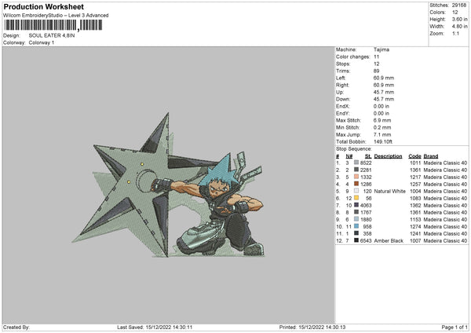Click the 'EndY:' label
The width and height of the screenshot is (471, 333).
[343, 114]
